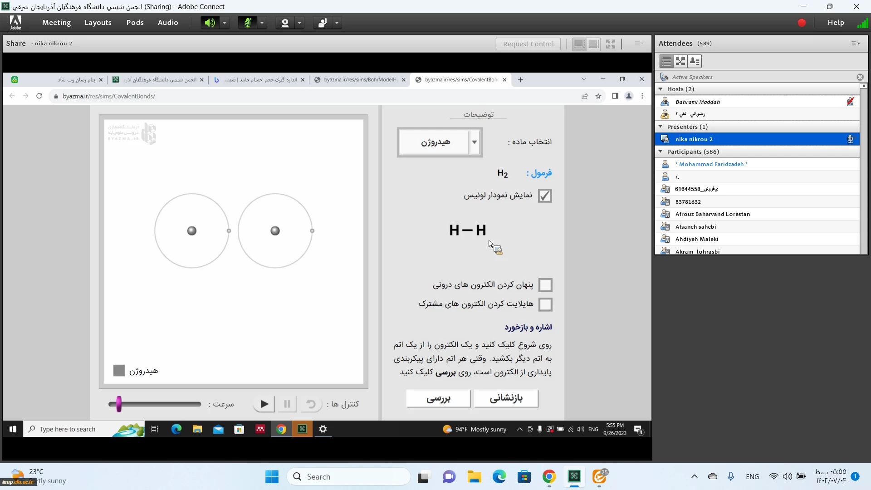Click the green microphone icon
Image resolution: width=871 pixels, height=490 pixels.
coord(247,23)
